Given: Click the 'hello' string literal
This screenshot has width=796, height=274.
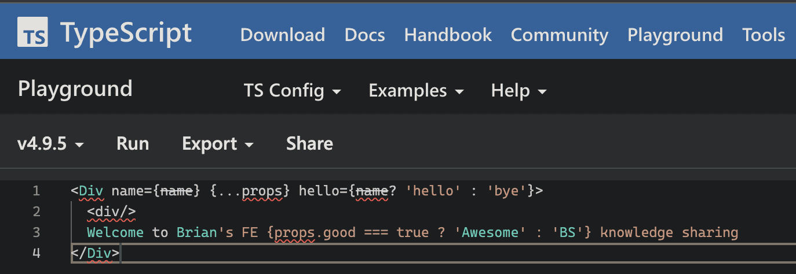Looking at the screenshot, I should click(x=434, y=190).
